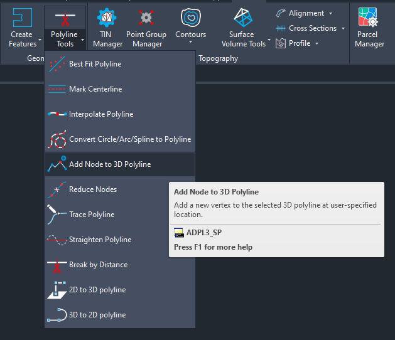Image resolution: width=395 pixels, height=340 pixels.
Task: Collapse Polyline Tools dropdown arrow
Action: 83,40
